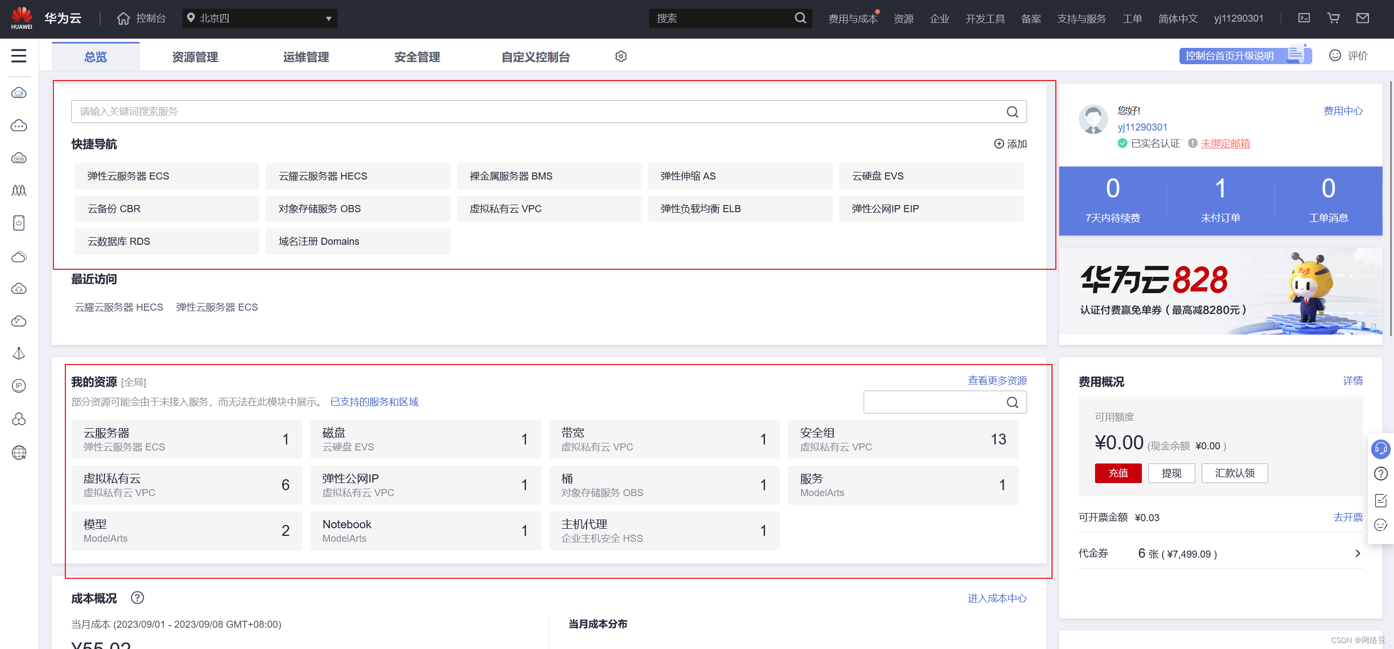Open the hamburger menu in left sidebar

[x=19, y=55]
